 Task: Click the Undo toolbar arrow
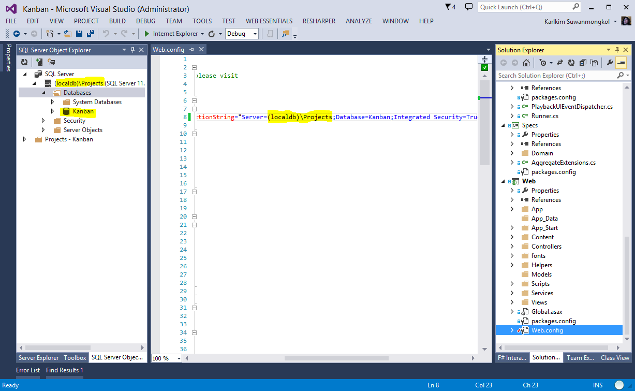[x=106, y=34]
